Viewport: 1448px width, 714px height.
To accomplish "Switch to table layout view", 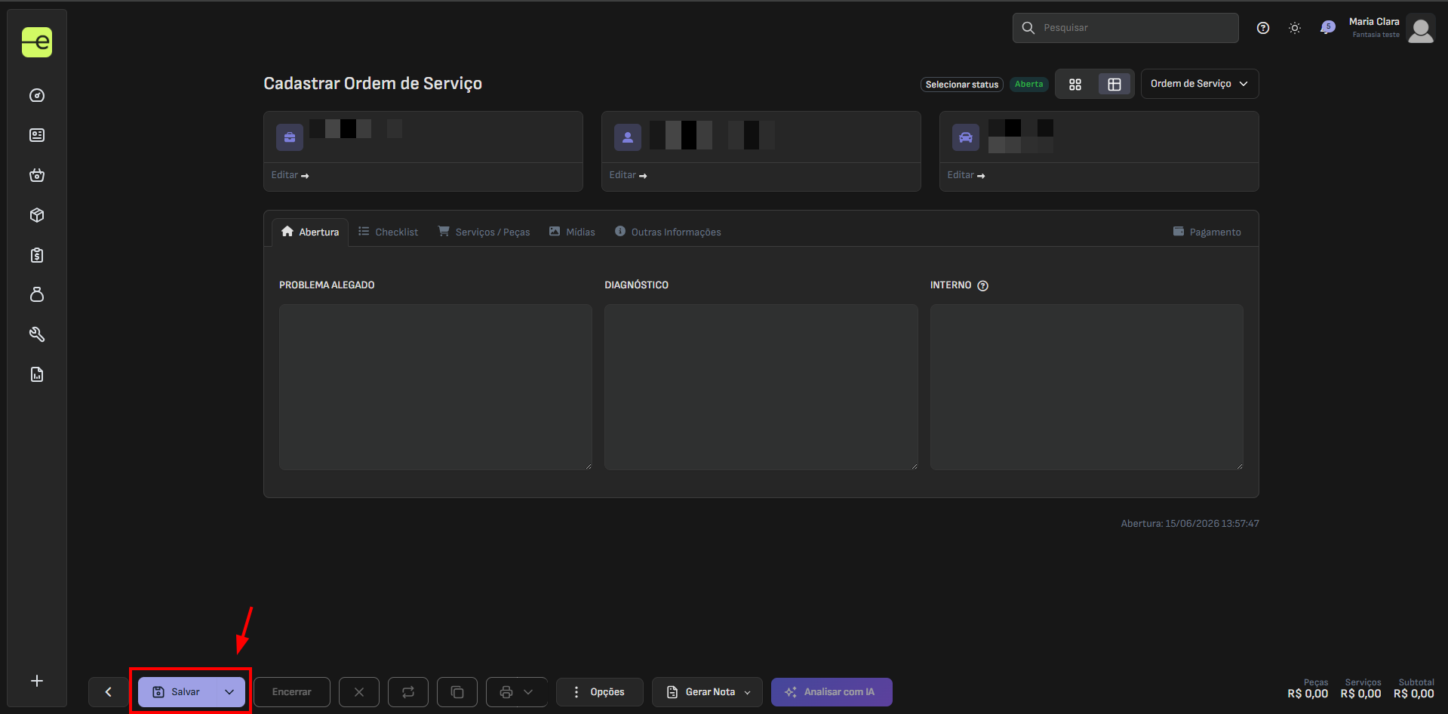I will [1114, 85].
